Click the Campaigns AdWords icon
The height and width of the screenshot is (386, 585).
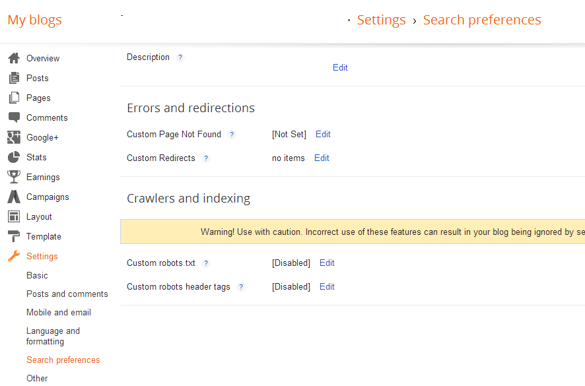point(14,197)
